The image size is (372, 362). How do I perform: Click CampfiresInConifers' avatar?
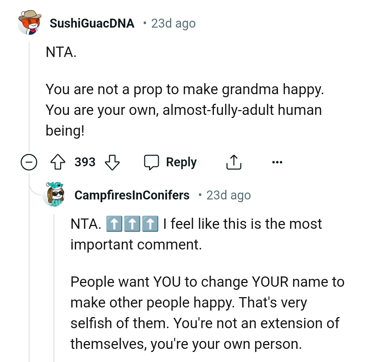point(54,195)
